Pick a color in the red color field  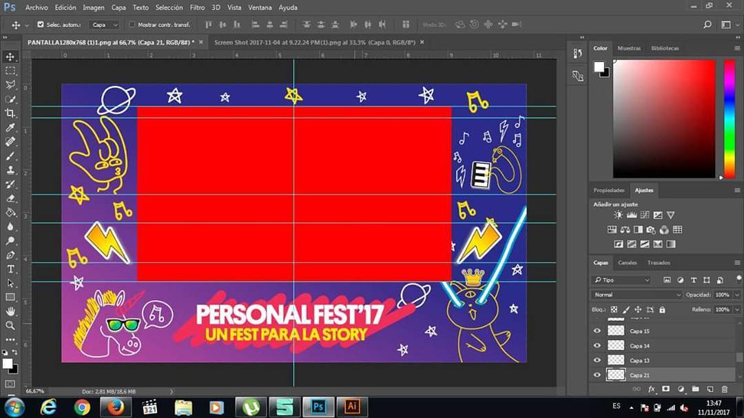[x=664, y=119]
